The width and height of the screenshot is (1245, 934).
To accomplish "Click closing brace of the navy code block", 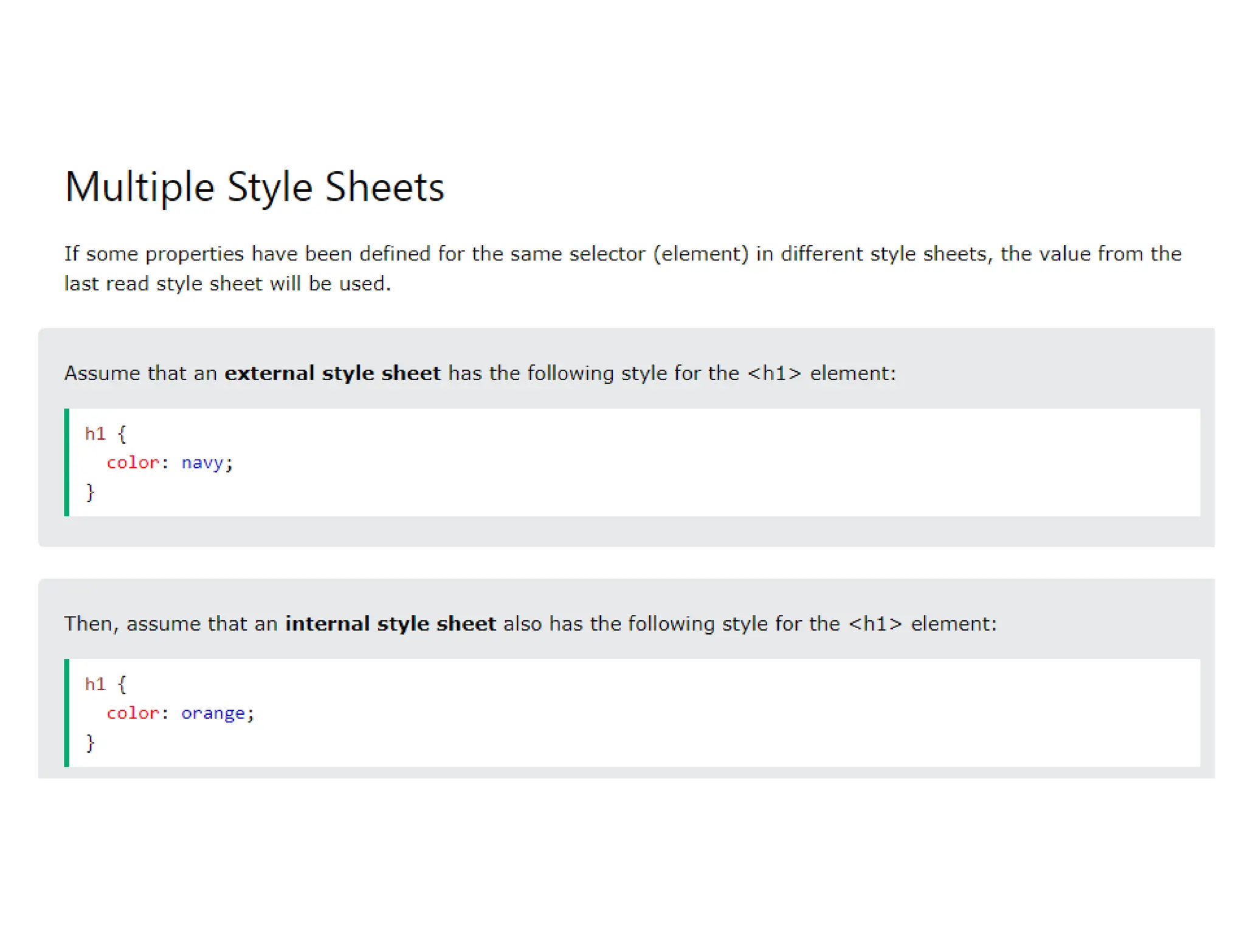I will tap(90, 491).
